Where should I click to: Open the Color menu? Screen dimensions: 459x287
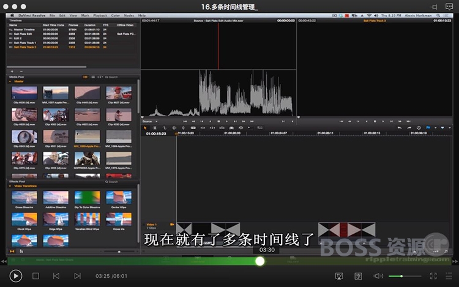115,15
